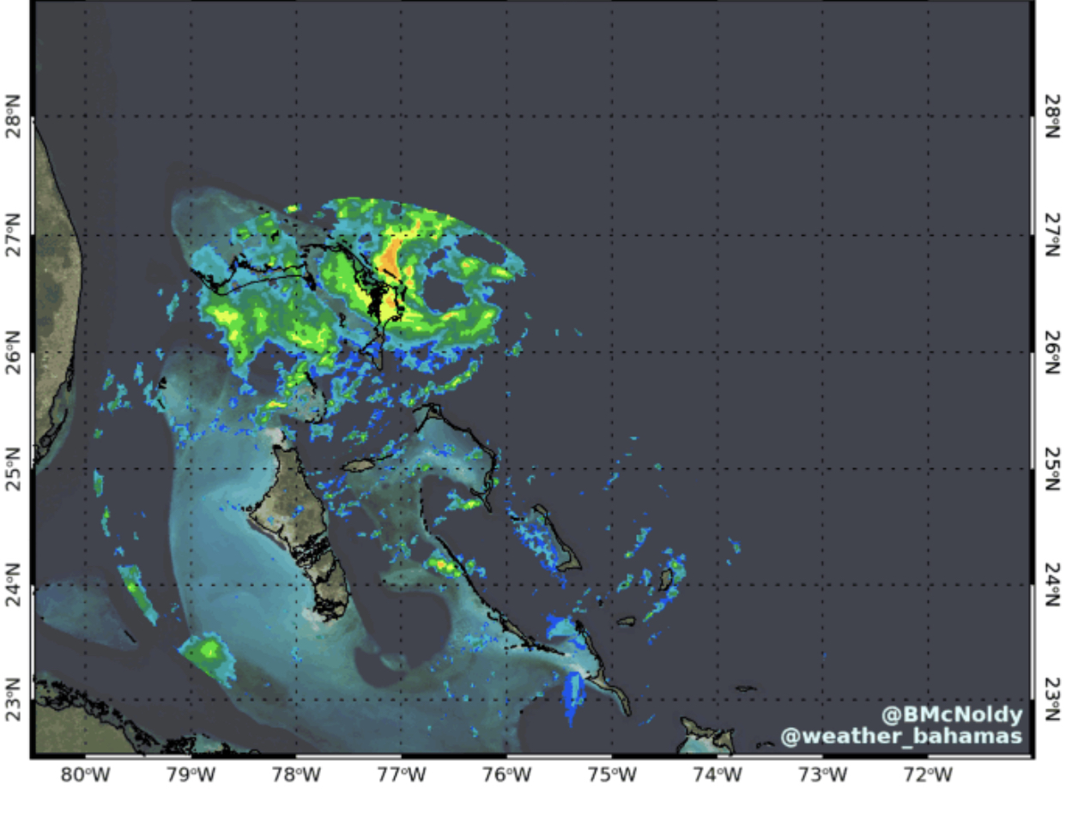Select the 80°W longitude label
The height and width of the screenshot is (819, 1066).
click(x=86, y=775)
